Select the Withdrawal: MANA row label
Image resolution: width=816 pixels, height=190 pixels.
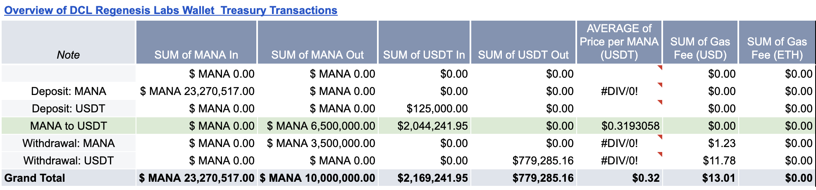click(69, 143)
